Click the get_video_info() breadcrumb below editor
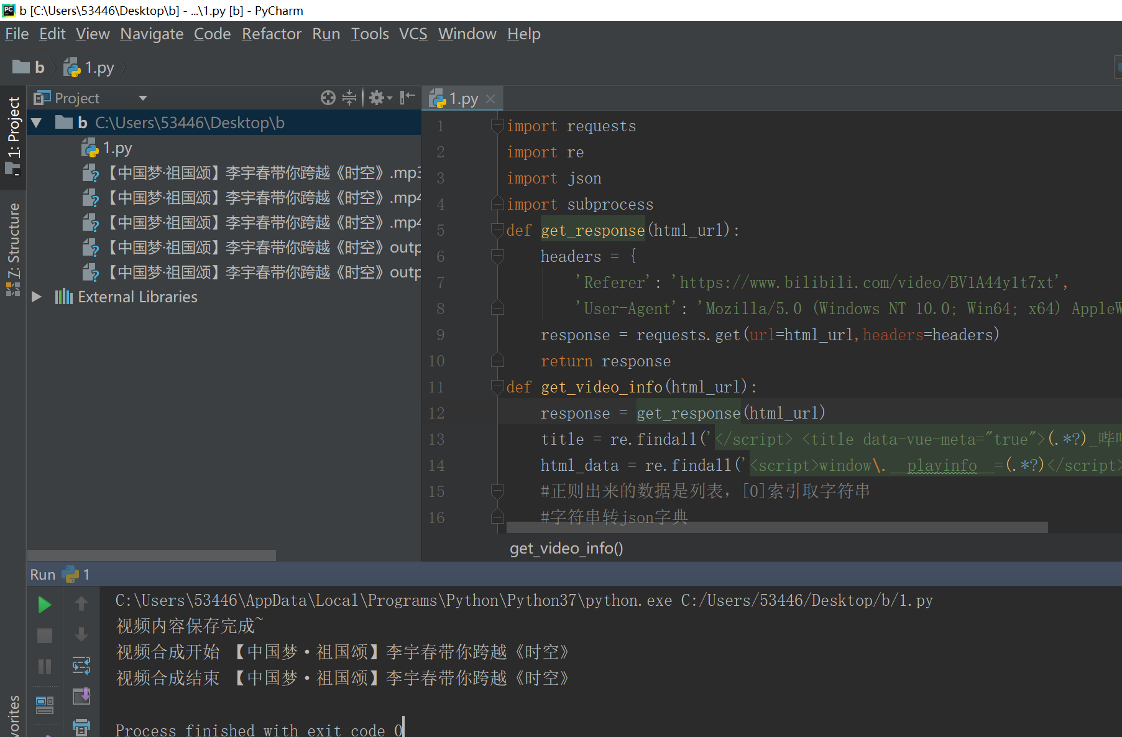Image resolution: width=1122 pixels, height=737 pixels. [566, 548]
